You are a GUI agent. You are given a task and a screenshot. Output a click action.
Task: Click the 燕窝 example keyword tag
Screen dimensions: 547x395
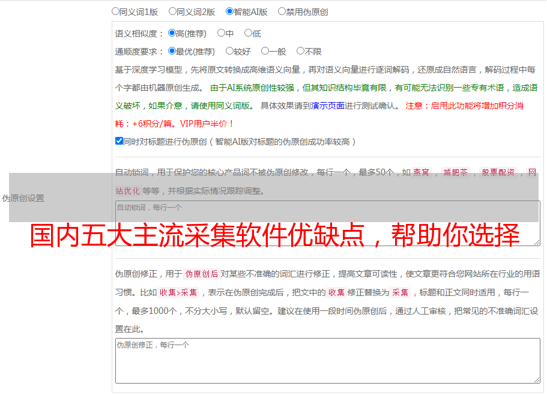421,172
